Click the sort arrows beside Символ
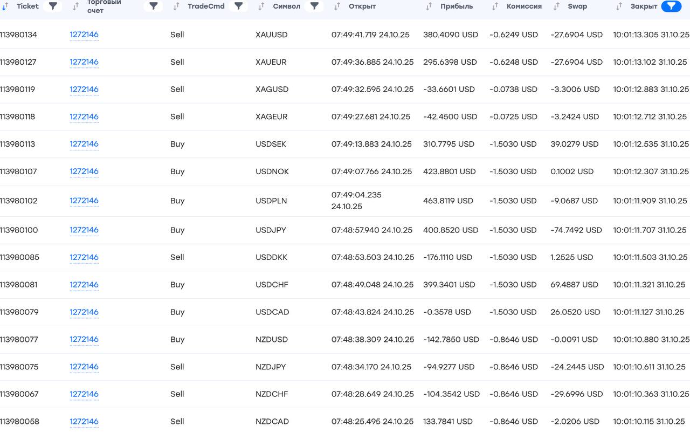 pyautogui.click(x=261, y=6)
